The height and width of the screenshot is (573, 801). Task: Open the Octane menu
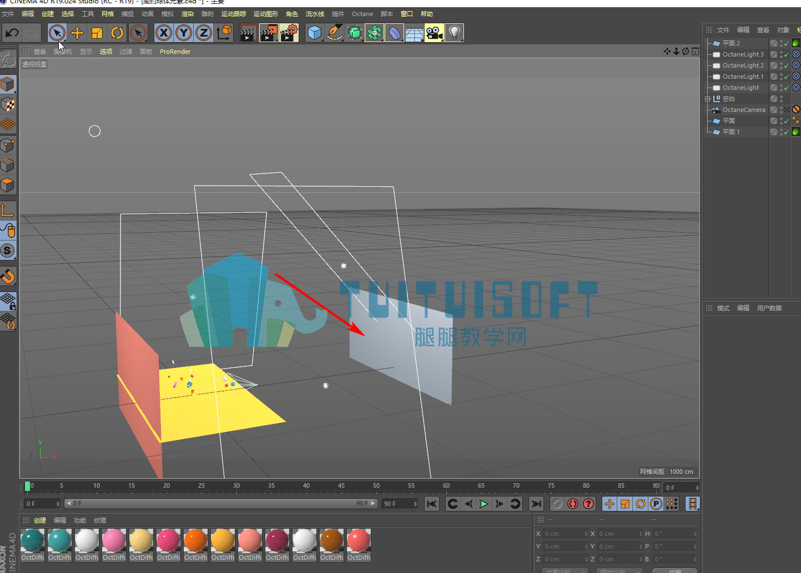[362, 14]
